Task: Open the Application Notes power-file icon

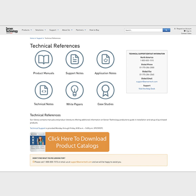Action: pos(106,59)
